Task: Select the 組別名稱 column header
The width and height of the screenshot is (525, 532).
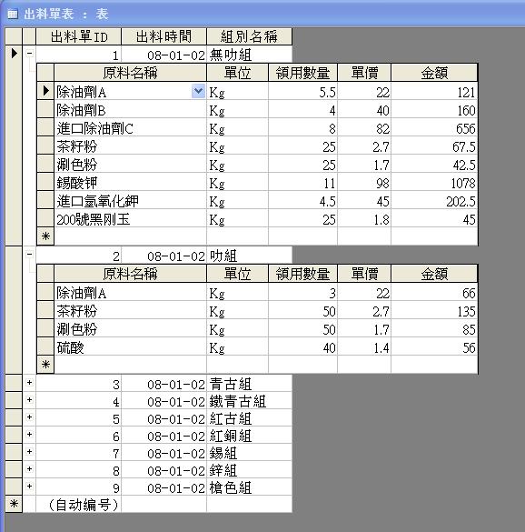Action: [x=249, y=36]
